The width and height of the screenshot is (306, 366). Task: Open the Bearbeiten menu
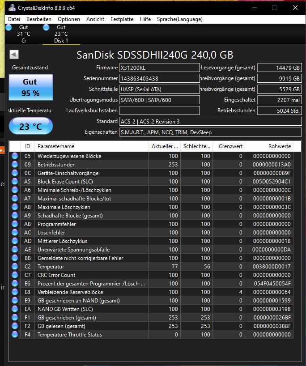click(x=39, y=19)
